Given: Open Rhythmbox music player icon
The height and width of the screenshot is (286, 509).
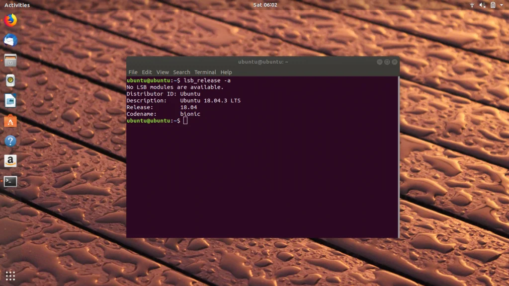Looking at the screenshot, I should coord(10,80).
